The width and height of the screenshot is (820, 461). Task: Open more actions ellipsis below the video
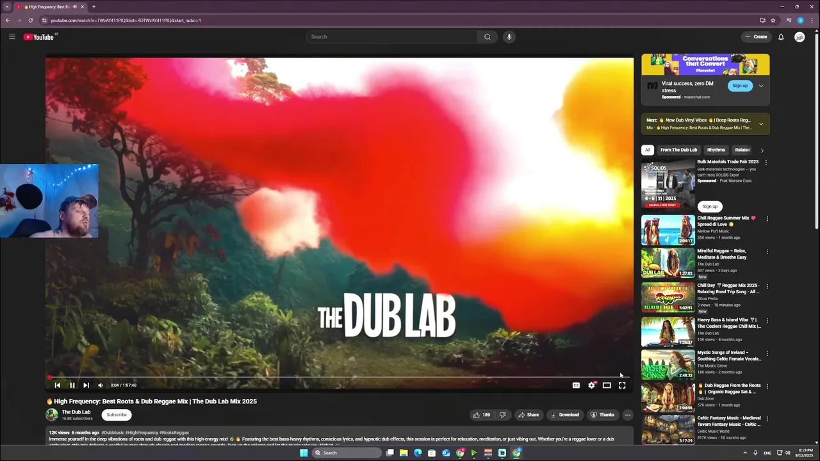coord(628,415)
